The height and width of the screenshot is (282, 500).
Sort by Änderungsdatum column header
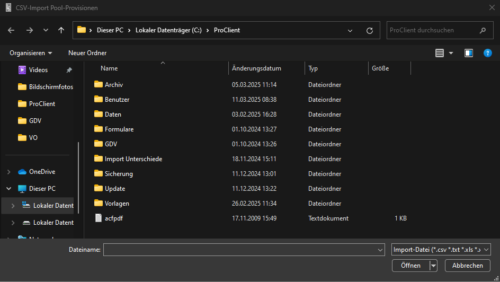(x=256, y=68)
